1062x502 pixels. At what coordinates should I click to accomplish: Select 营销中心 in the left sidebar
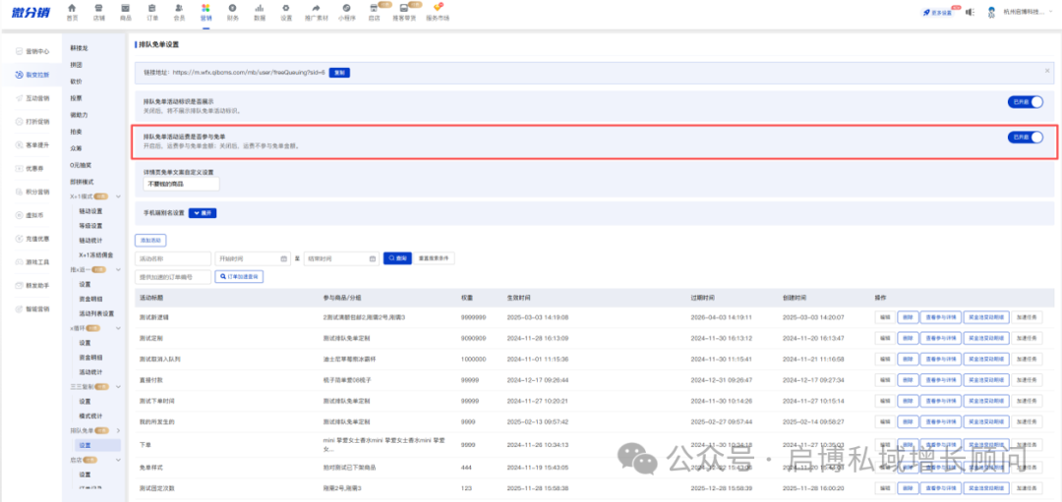36,51
